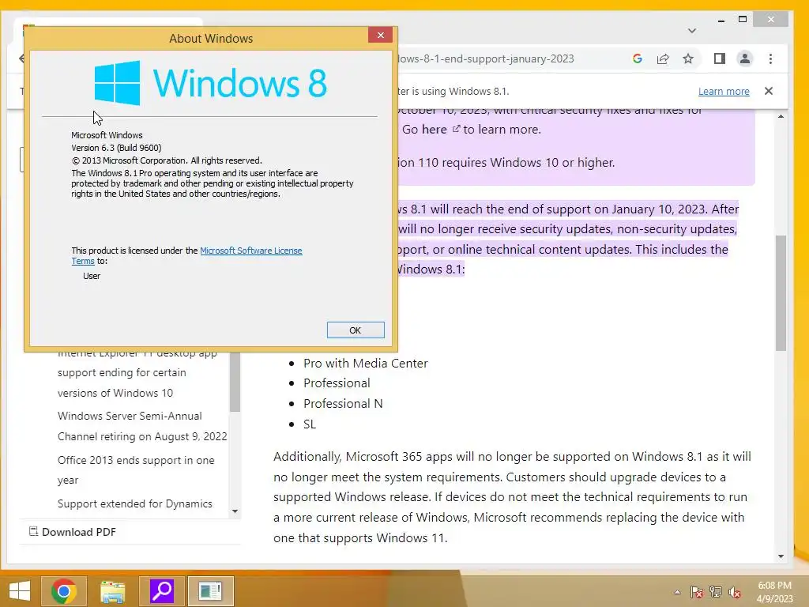Image resolution: width=809 pixels, height=607 pixels.
Task: Open File Explorer from taskbar
Action: point(112,591)
